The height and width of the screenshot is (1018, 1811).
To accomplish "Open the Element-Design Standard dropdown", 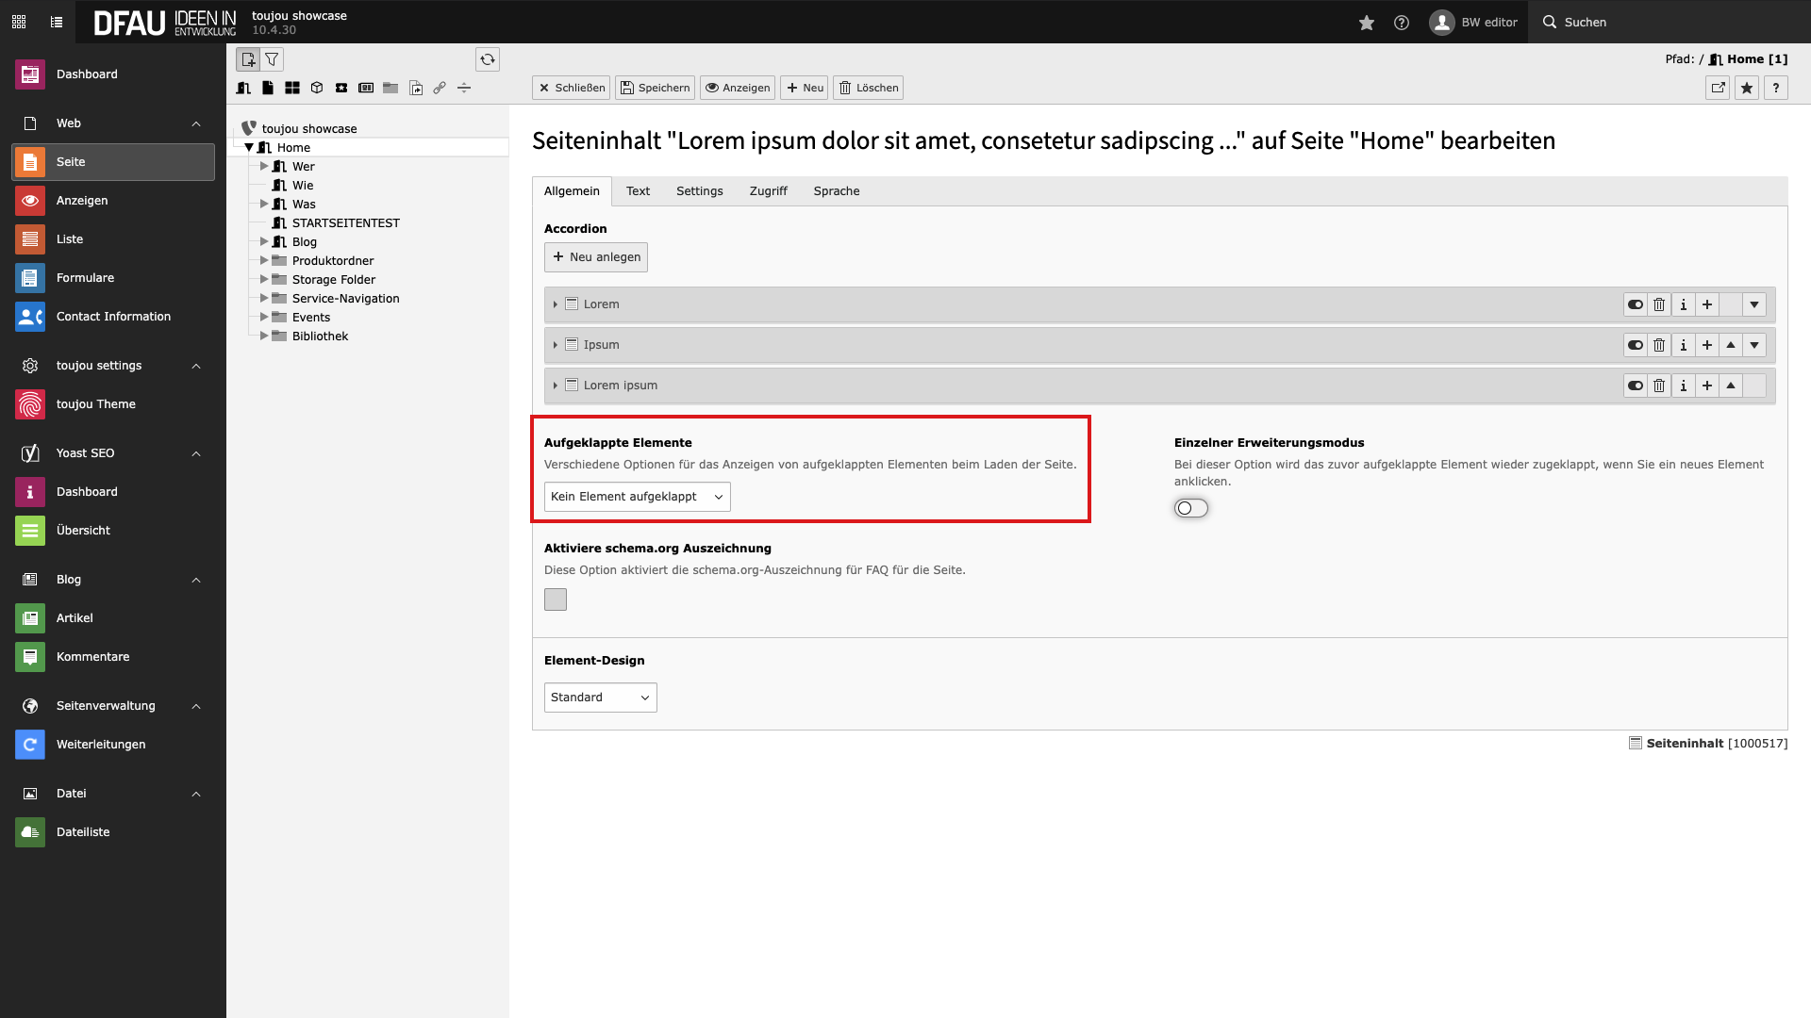I will click(600, 698).
